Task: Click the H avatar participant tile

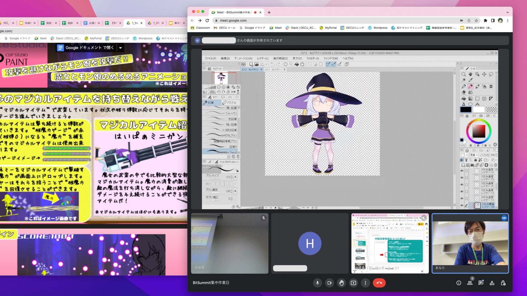Action: pos(310,243)
